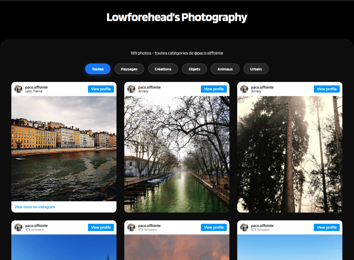Click the avatar on the bottom-middle card

(131, 227)
